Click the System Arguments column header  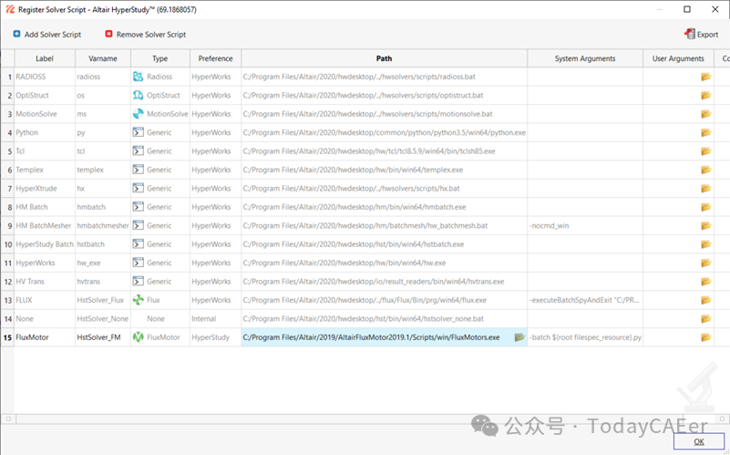click(x=585, y=58)
